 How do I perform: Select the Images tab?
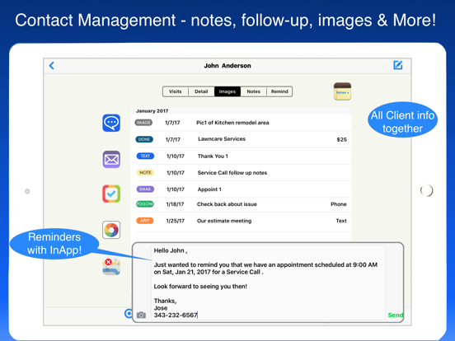pyautogui.click(x=227, y=91)
